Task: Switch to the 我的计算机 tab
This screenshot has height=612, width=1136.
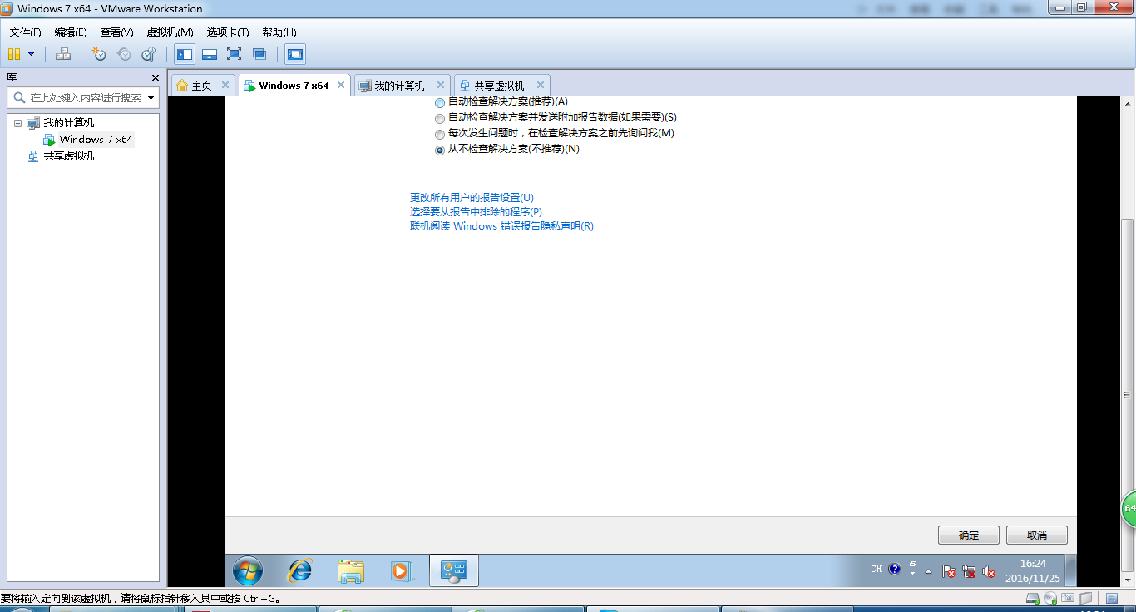Action: pos(399,86)
